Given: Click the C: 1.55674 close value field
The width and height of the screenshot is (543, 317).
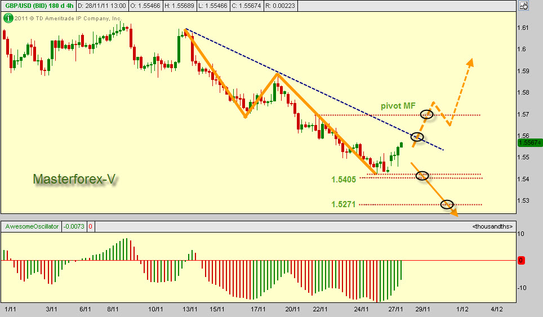Looking at the screenshot, I should tap(246, 6).
